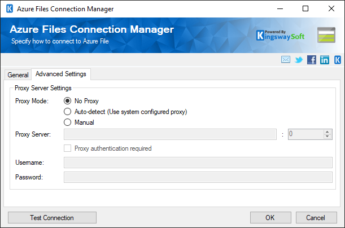
Task: Increase port with the up spinner arrow
Action: pyautogui.click(x=327, y=132)
